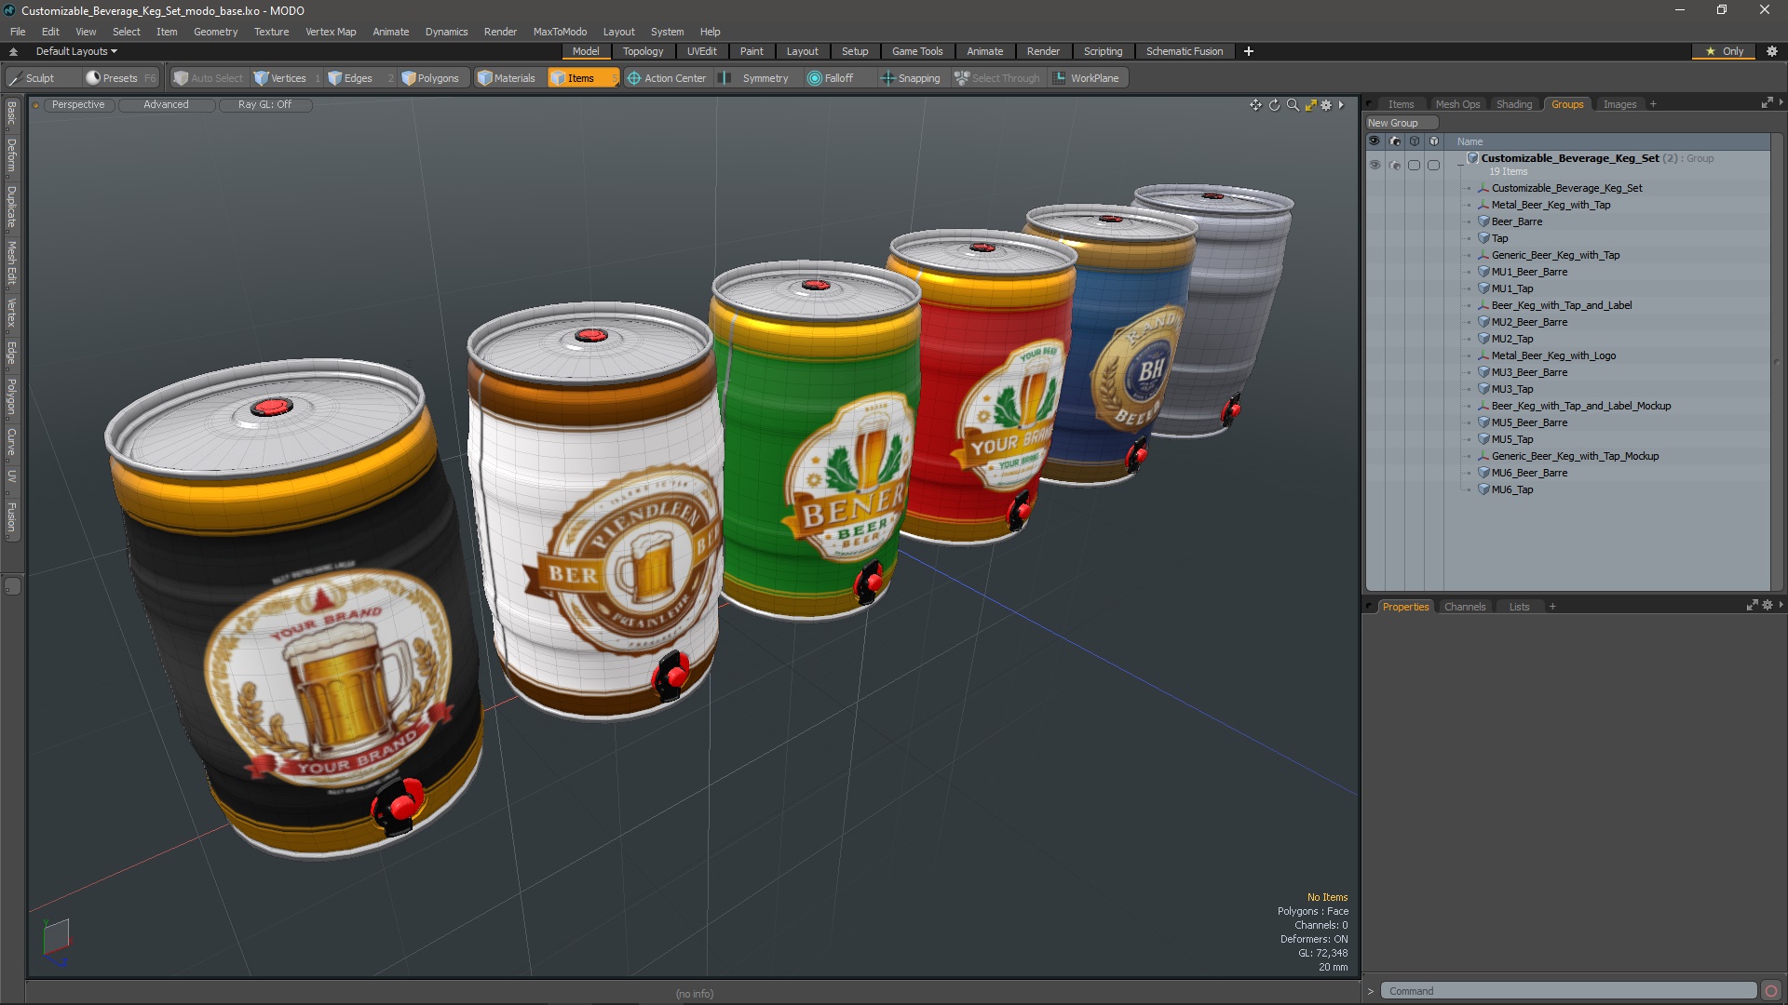This screenshot has width=1788, height=1005.
Task: Collapse the Customizable_Beverage_Keg_Set group tree
Action: pyautogui.click(x=1460, y=165)
